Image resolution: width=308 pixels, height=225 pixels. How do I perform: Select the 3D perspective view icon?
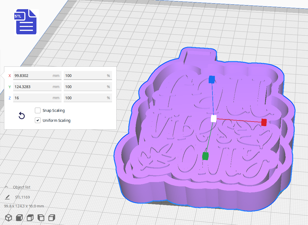[x=9, y=217]
